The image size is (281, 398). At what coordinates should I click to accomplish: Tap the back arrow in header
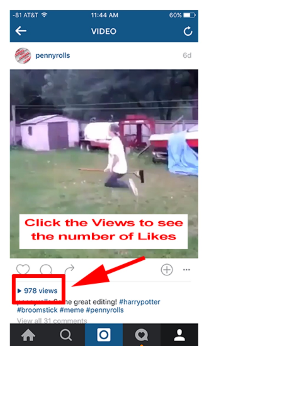tap(21, 31)
